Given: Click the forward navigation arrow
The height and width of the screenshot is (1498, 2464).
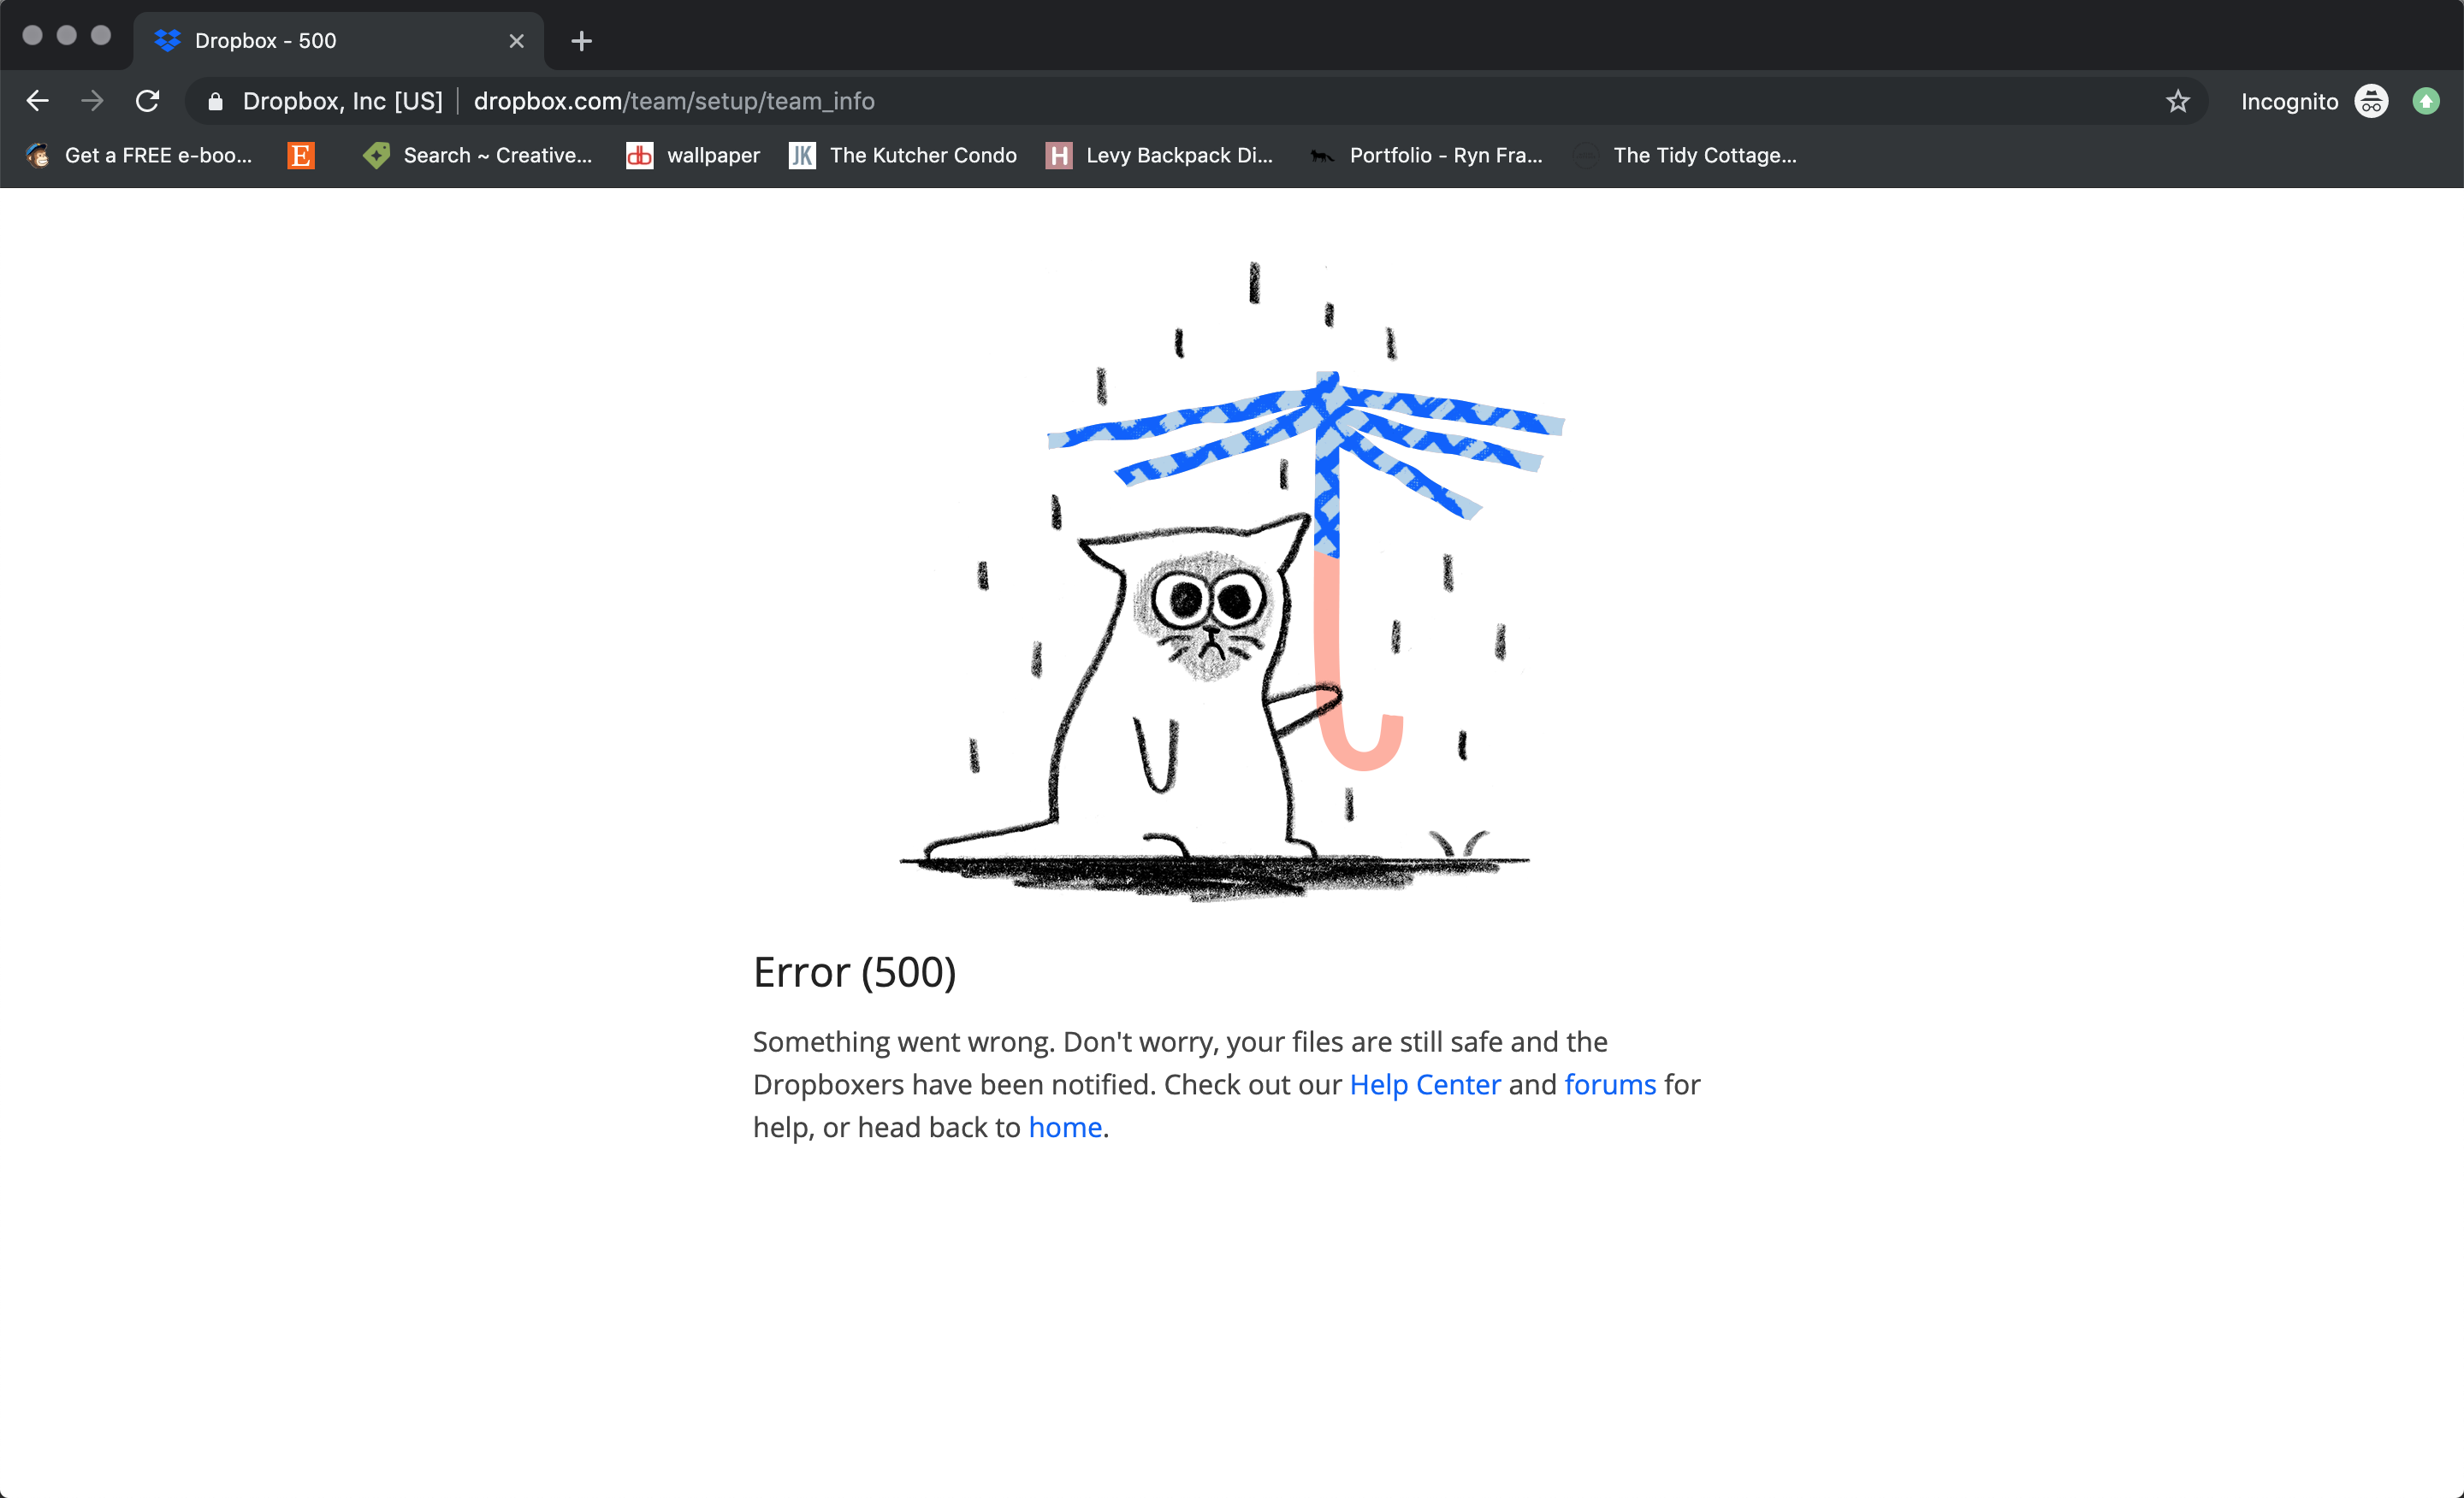Looking at the screenshot, I should point(88,100).
